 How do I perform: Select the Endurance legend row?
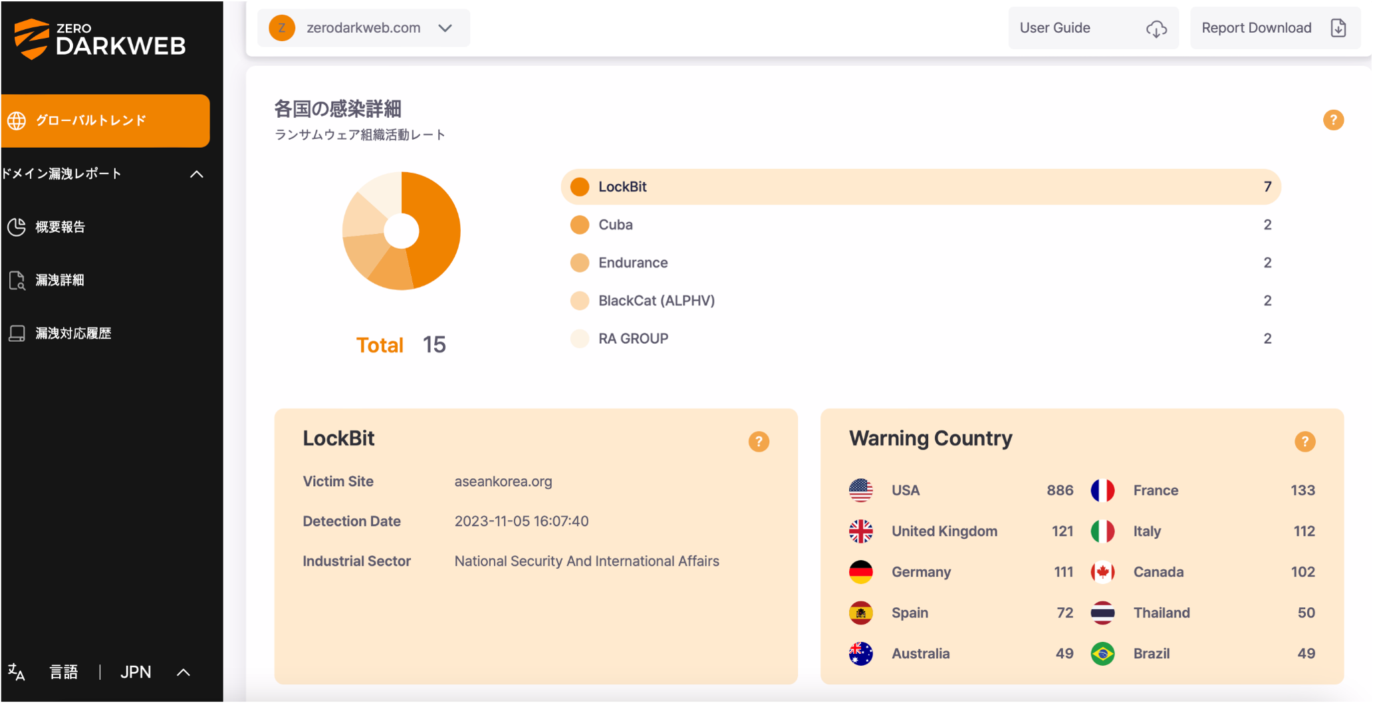[921, 263]
